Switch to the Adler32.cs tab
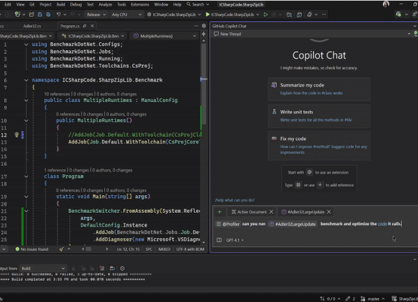 click(x=32, y=26)
